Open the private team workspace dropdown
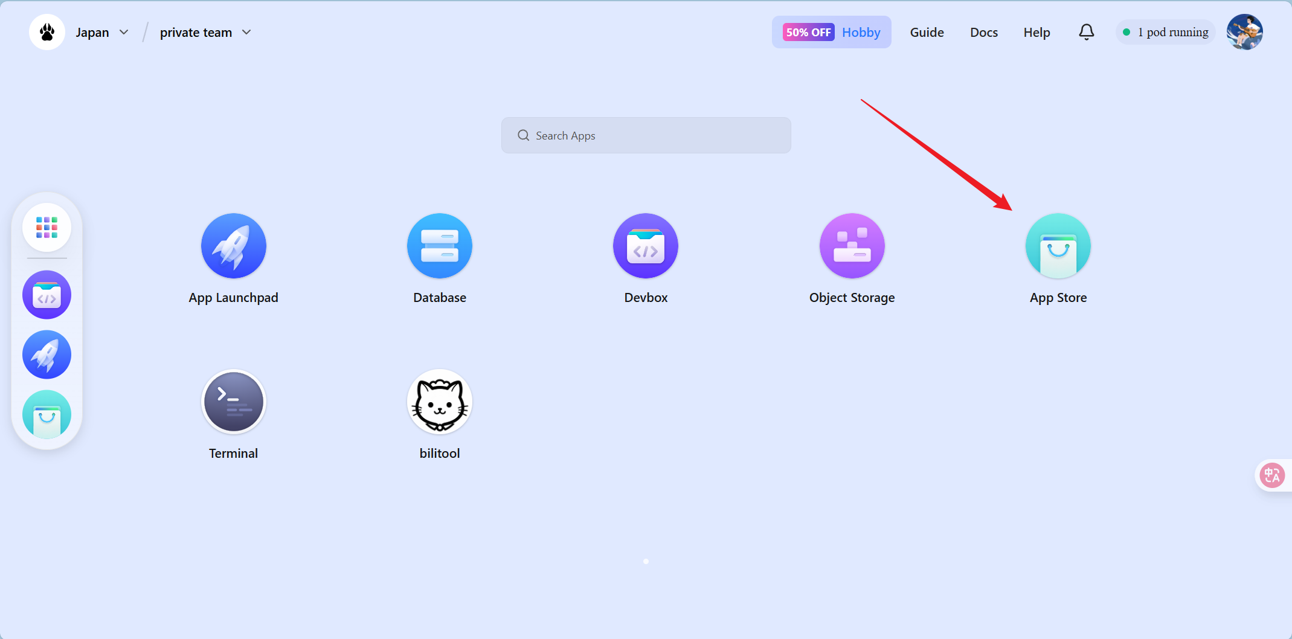 point(205,32)
